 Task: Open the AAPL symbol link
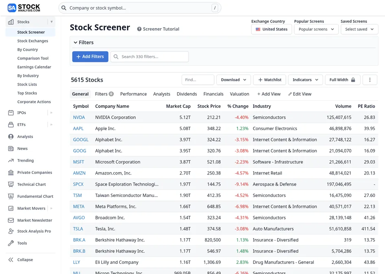pyautogui.click(x=78, y=128)
